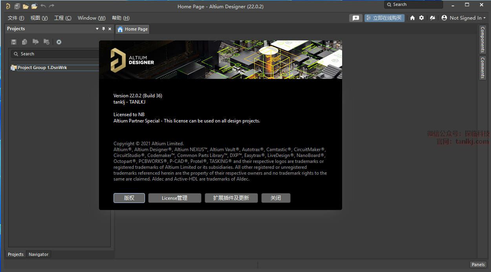The image size is (491, 272).
Task: Click the 版权 button in About dialog
Action: pos(129,198)
